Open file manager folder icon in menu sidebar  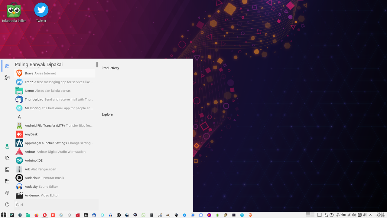pos(7,181)
